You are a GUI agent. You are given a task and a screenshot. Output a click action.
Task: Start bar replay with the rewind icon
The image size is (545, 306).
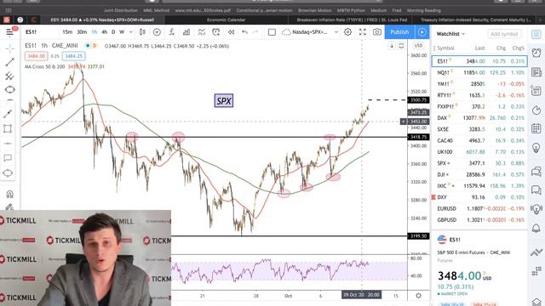pyautogui.click(x=231, y=32)
